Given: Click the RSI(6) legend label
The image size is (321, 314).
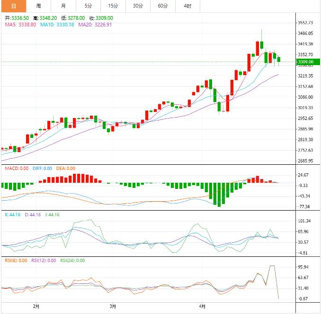Looking at the screenshot, I should 16,260.
